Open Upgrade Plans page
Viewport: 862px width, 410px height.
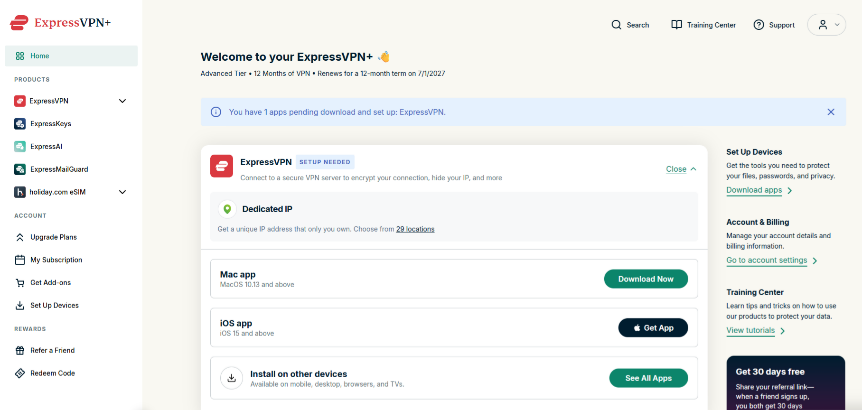[54, 237]
